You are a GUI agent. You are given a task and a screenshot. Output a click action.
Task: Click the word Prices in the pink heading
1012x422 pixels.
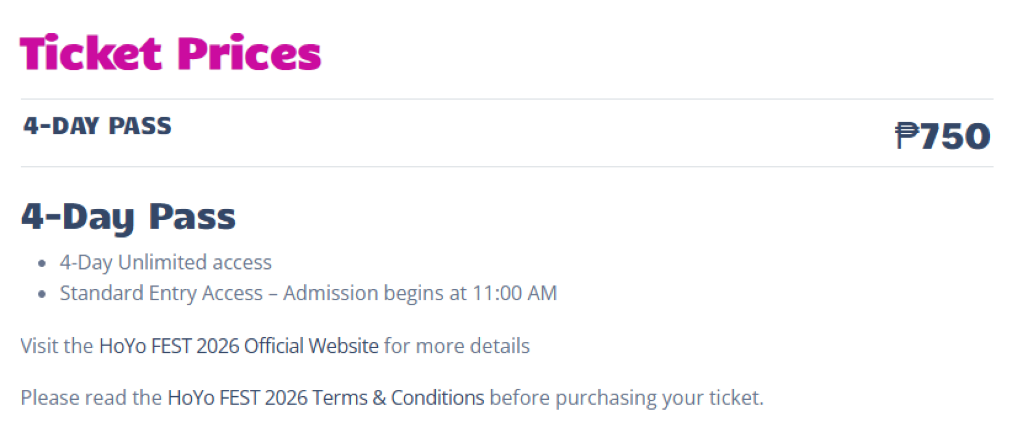pyautogui.click(x=249, y=53)
